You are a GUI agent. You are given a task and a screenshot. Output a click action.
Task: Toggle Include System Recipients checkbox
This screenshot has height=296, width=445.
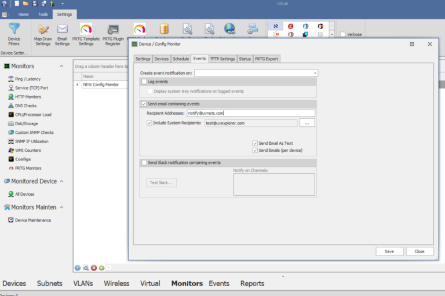149,123
